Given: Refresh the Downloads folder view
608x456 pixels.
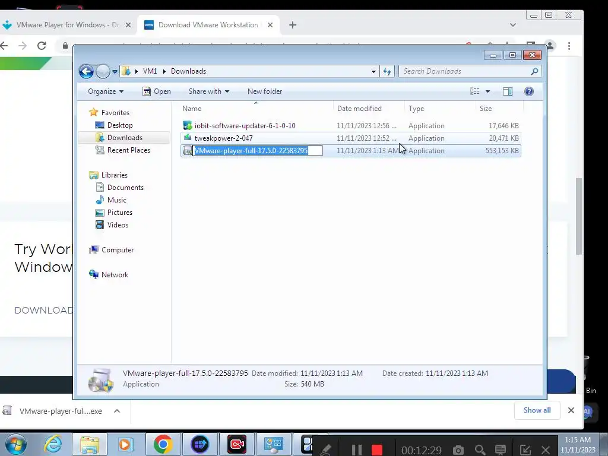Looking at the screenshot, I should [x=387, y=71].
